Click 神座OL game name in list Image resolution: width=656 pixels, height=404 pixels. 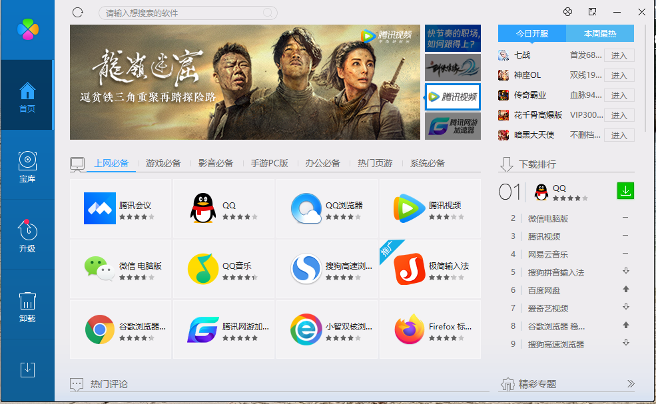coord(527,75)
